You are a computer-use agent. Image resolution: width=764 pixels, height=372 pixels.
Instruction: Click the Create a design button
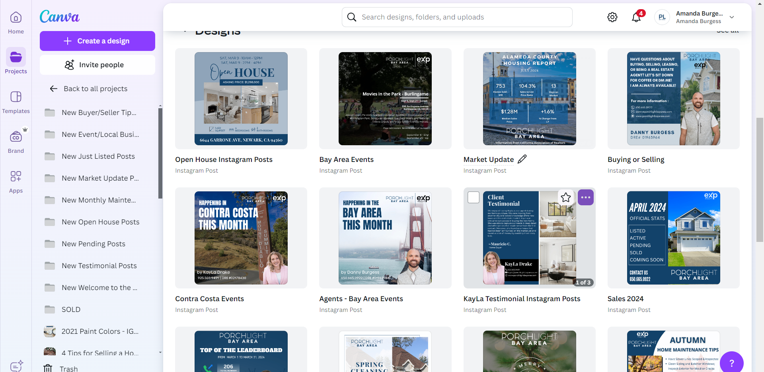[x=97, y=41]
